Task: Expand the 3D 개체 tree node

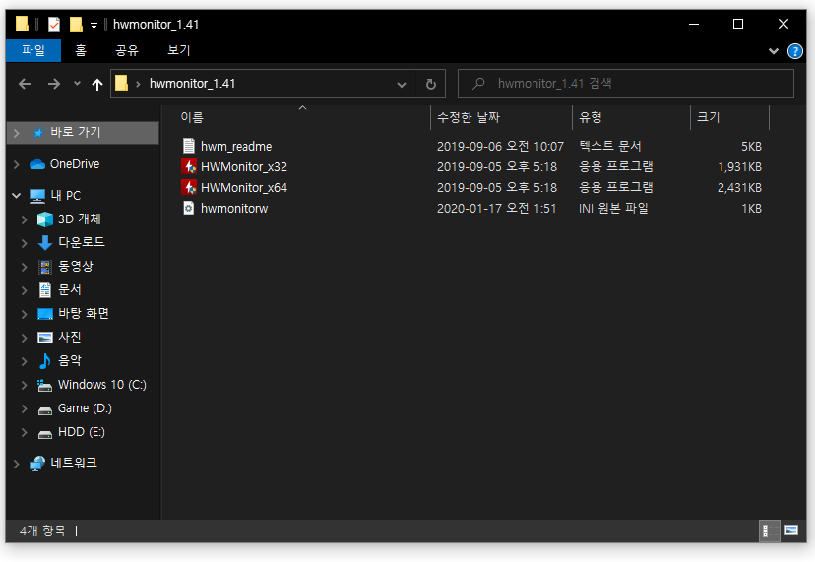Action: pos(24,219)
